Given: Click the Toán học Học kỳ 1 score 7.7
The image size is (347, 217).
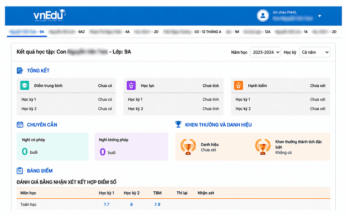Looking at the screenshot, I should click(106, 204).
